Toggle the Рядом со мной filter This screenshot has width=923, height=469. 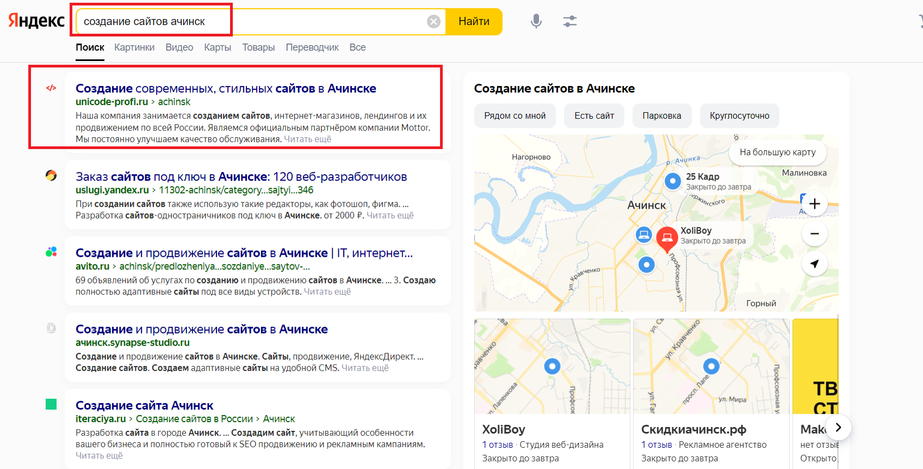point(515,116)
